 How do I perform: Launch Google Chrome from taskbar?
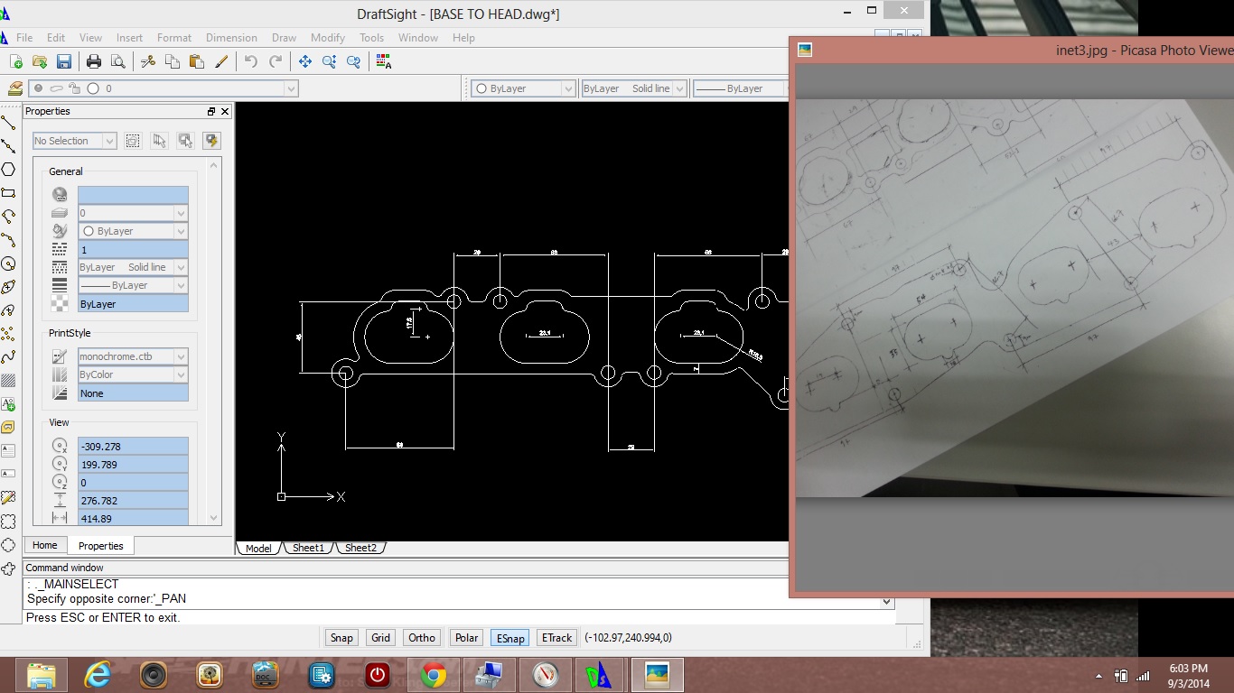click(433, 675)
